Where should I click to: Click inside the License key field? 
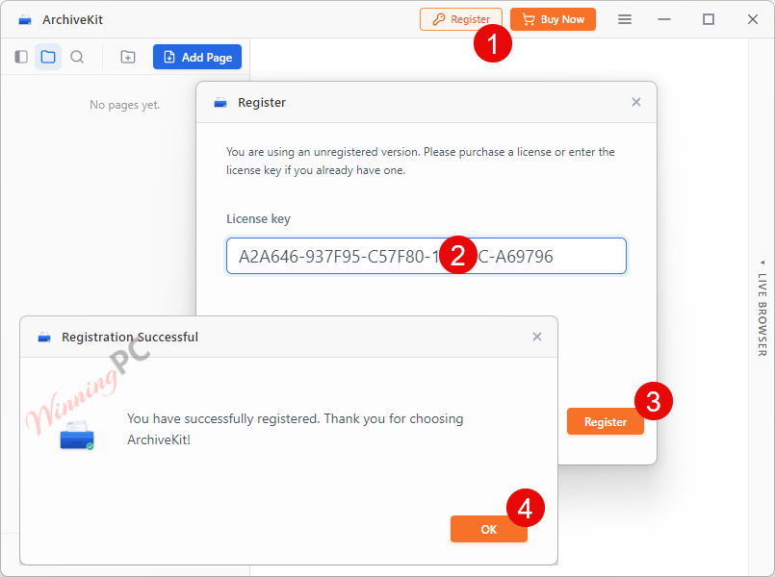tap(426, 256)
